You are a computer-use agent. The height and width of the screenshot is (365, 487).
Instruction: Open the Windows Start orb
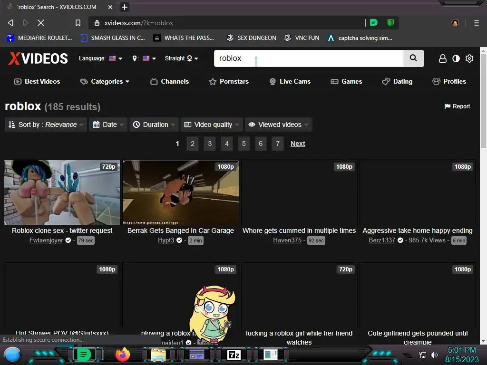12,355
